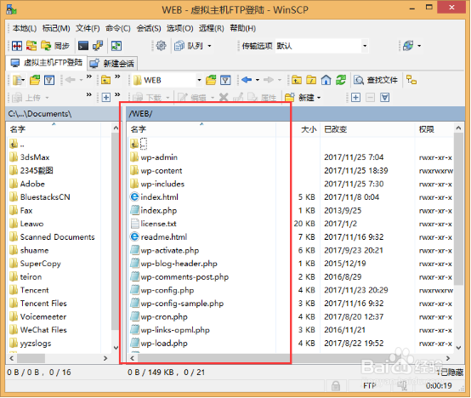Go to remote home directory icon

(326, 80)
